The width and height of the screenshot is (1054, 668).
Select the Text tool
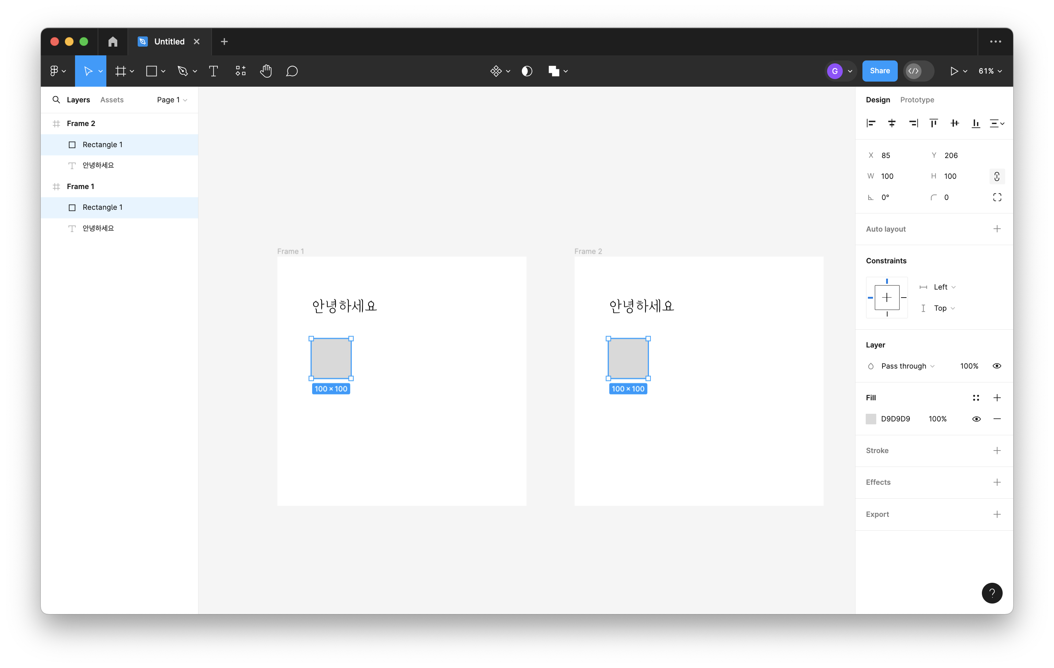tap(213, 71)
